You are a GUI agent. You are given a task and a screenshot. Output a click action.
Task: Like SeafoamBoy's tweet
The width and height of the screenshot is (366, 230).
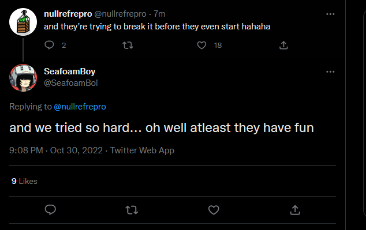pyautogui.click(x=214, y=210)
